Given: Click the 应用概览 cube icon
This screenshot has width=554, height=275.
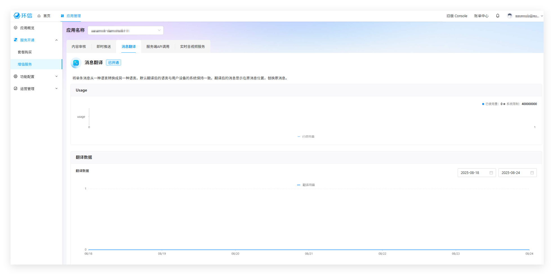Looking at the screenshot, I should tap(15, 28).
